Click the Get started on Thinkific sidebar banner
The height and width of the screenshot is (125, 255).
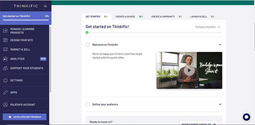point(25,18)
